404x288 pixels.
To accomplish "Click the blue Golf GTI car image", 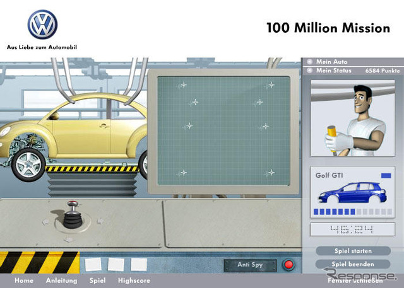I will click(x=352, y=193).
